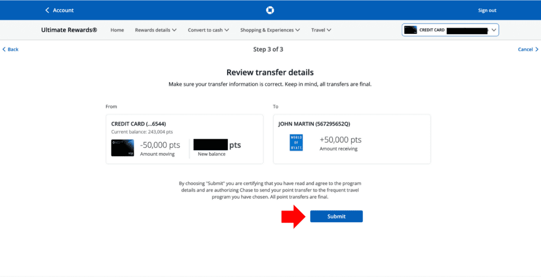Click the back chevron beside Account

47,11
